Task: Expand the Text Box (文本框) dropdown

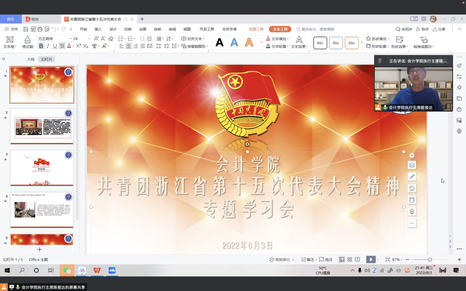Action: coord(9,47)
